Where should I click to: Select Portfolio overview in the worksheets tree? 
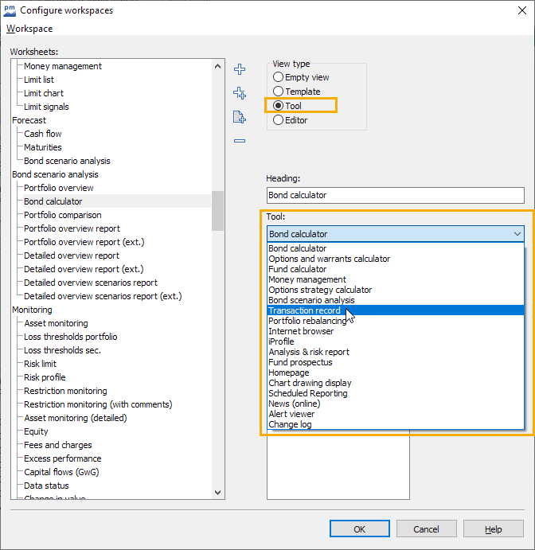pos(58,188)
